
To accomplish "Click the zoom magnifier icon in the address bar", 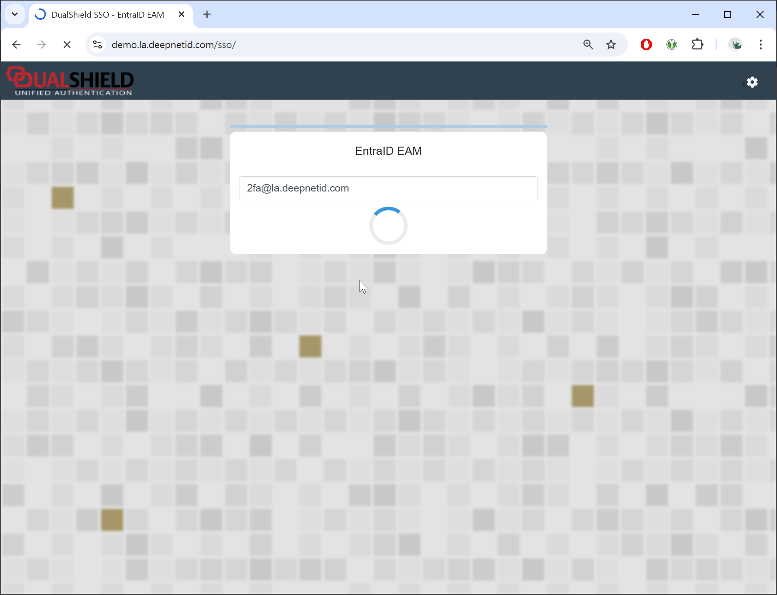I will click(588, 45).
